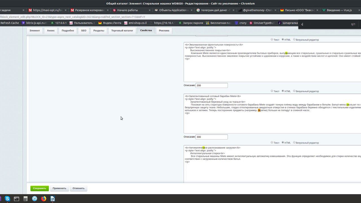This screenshot has height=203, width=361.
Task: Click into the 'Автоматическое распознавание загрузки' text area
Action: pyautogui.click(x=272, y=164)
